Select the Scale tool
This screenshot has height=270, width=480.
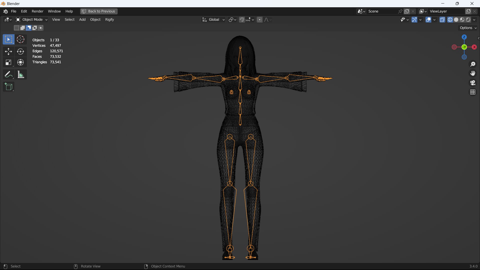click(8, 62)
